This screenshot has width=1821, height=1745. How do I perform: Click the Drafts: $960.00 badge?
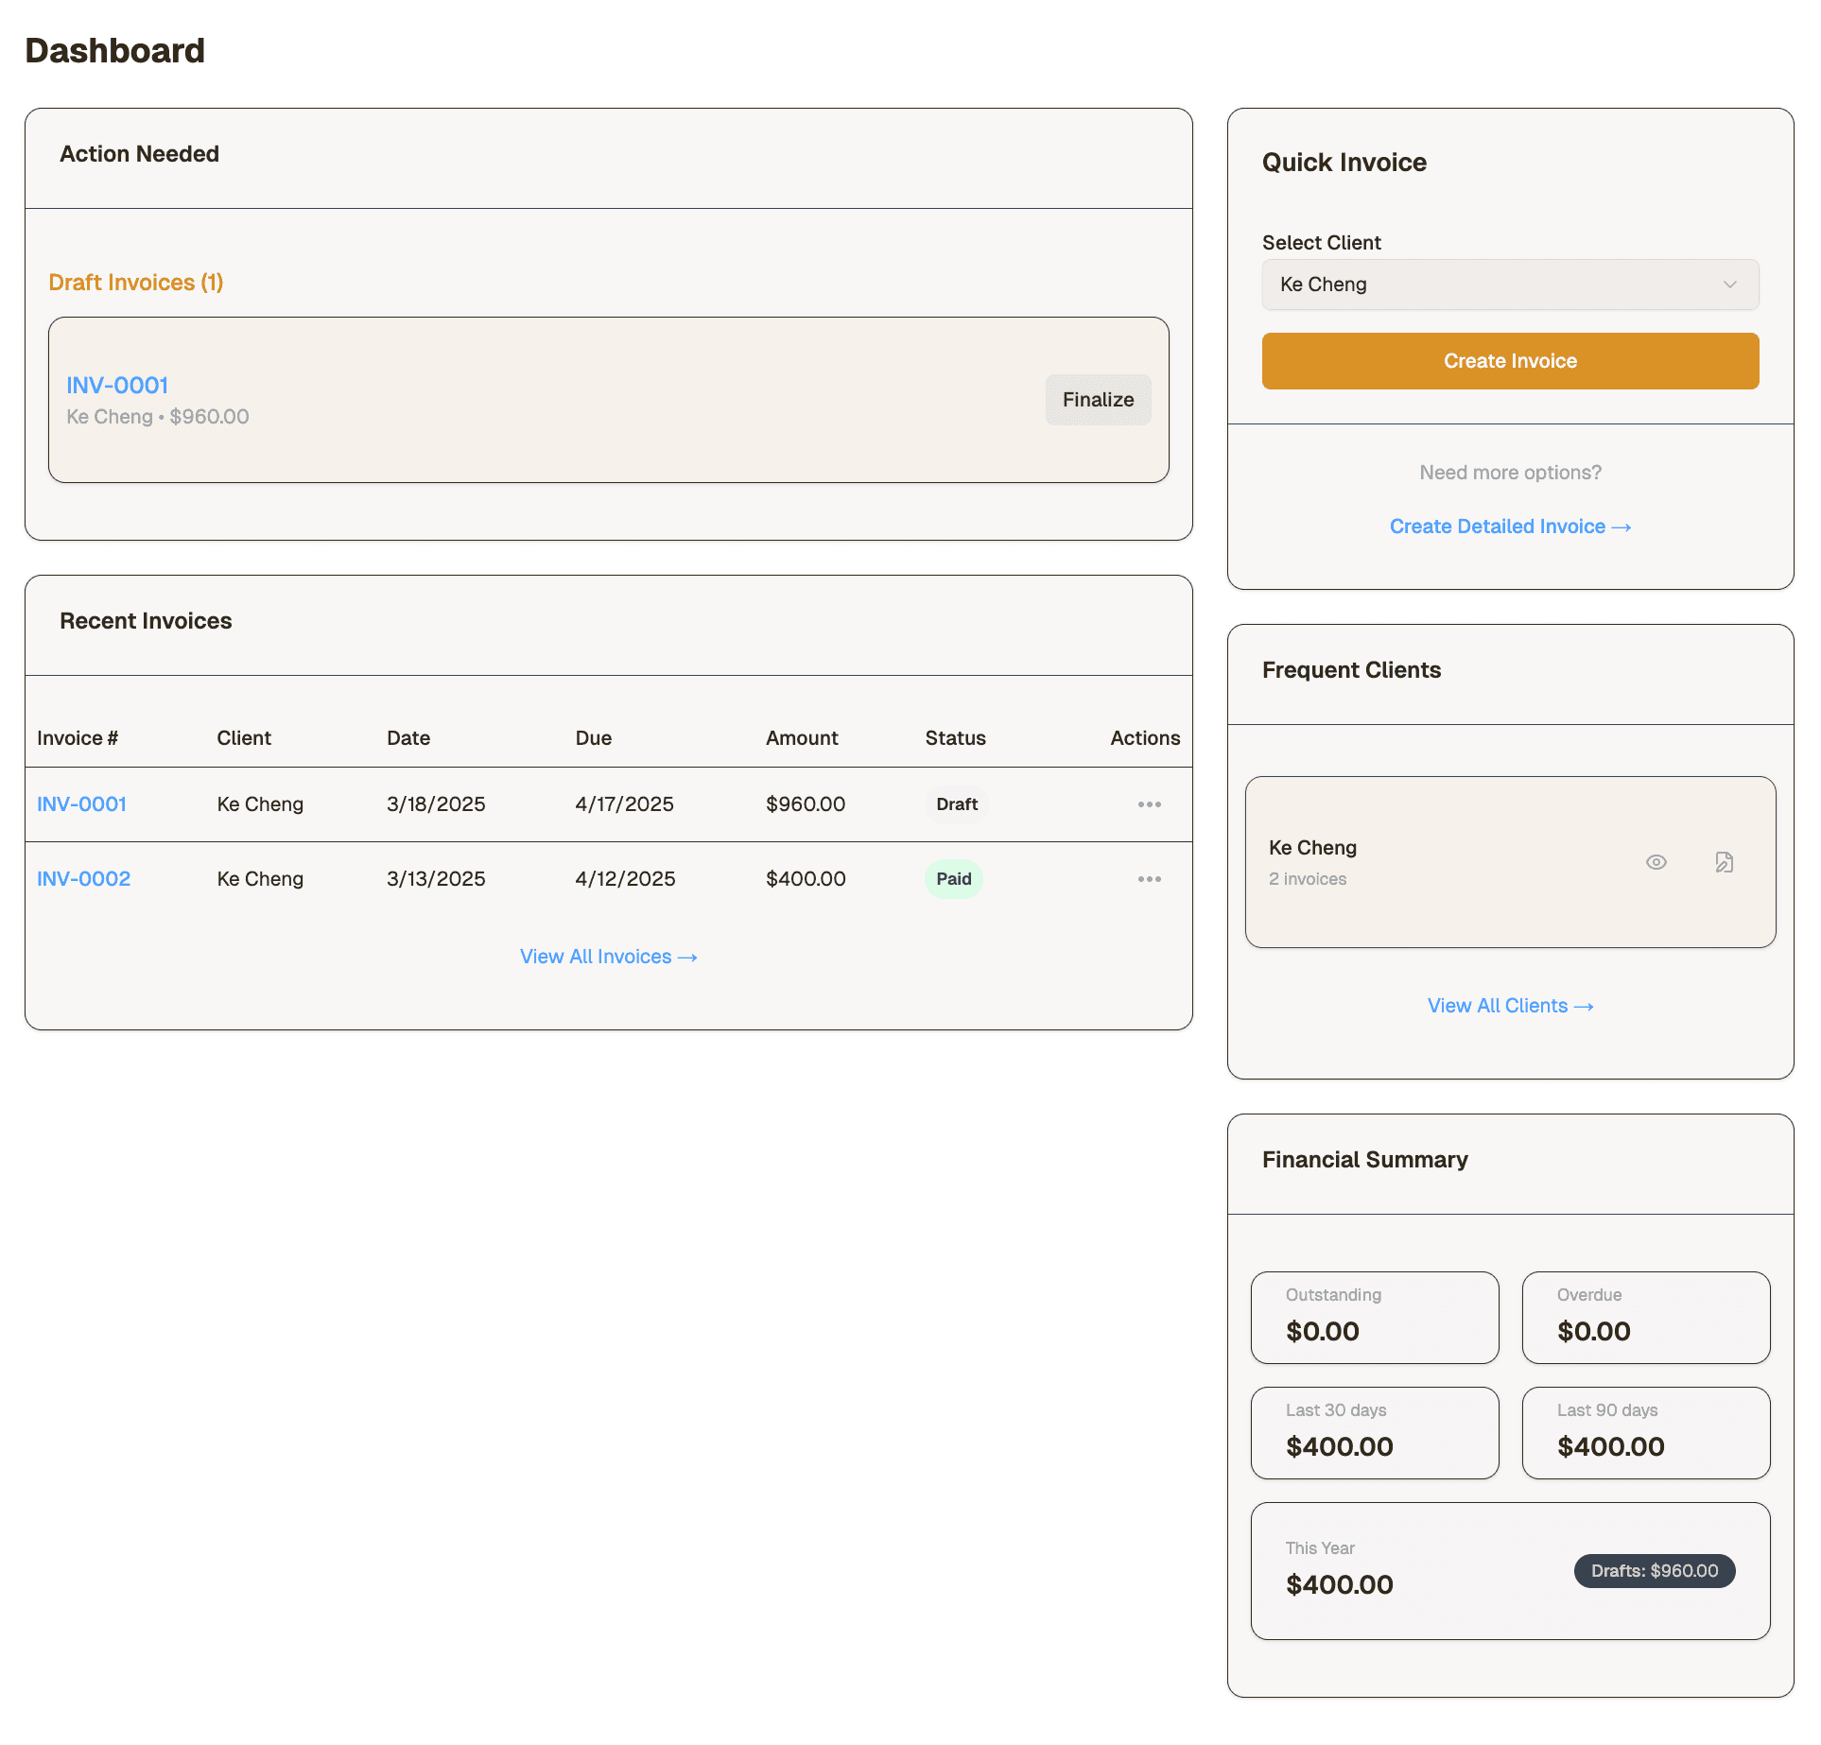click(x=1654, y=1570)
